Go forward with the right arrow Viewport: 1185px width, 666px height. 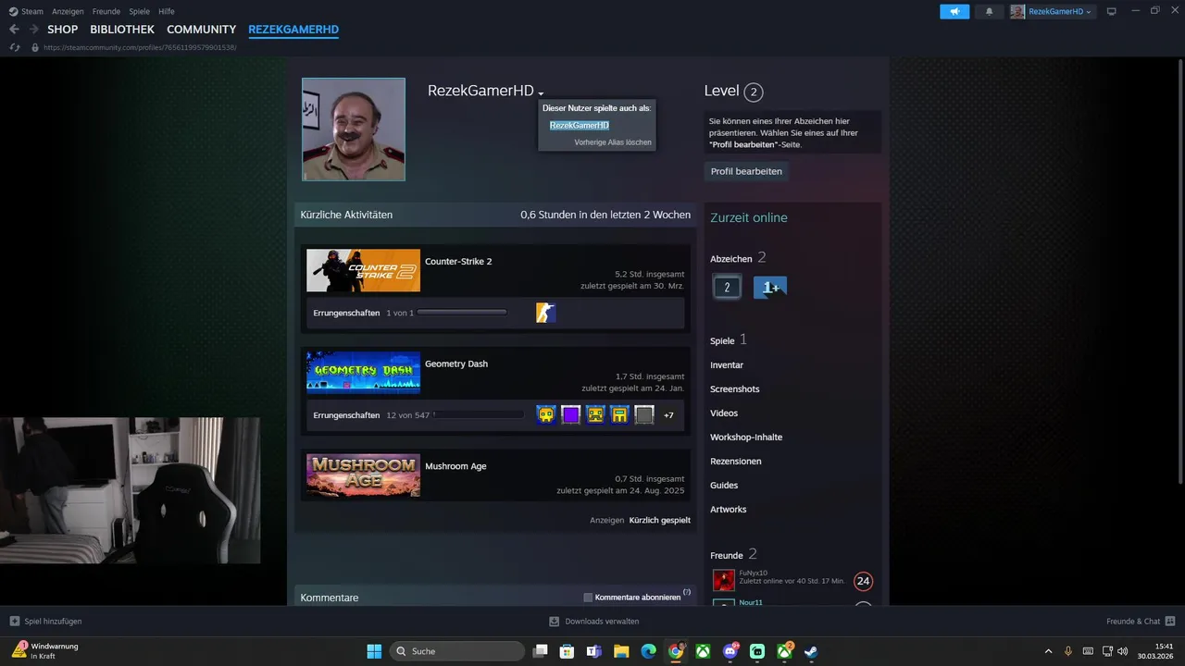click(33, 30)
